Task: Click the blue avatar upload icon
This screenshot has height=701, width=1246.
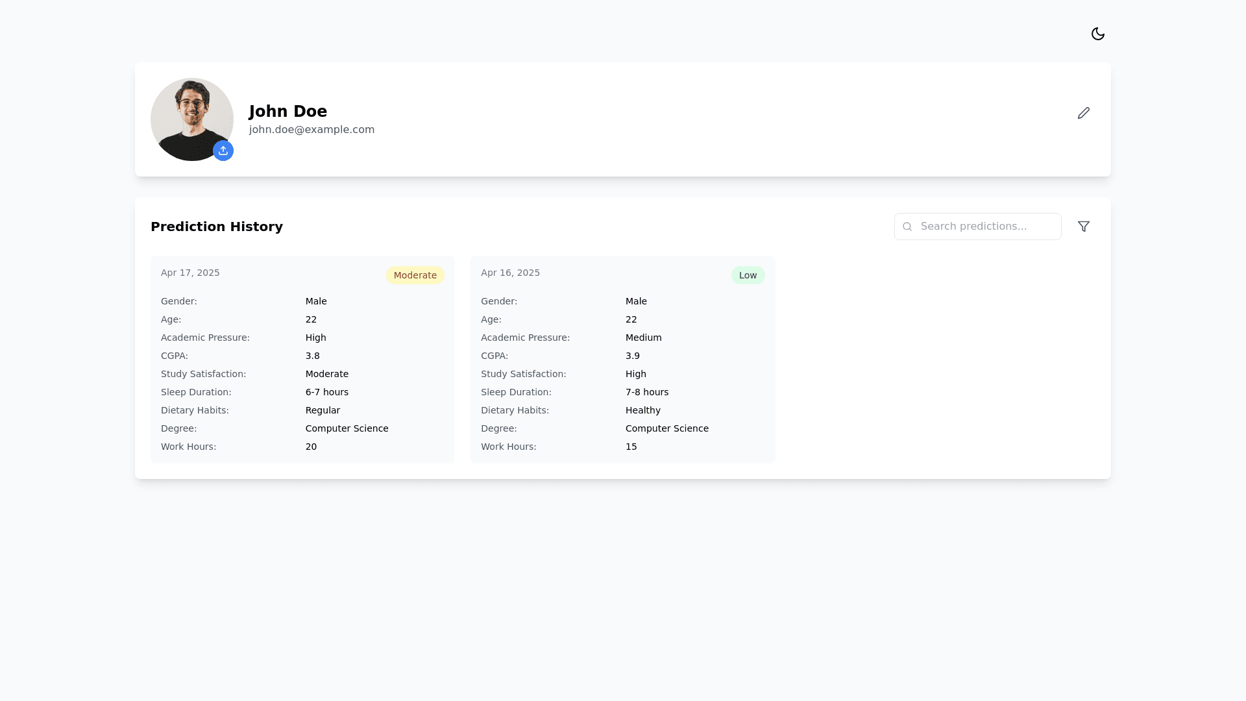Action: (223, 151)
